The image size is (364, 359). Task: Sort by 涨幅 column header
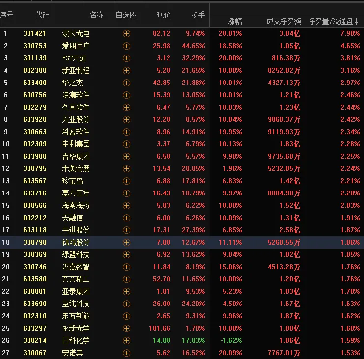pyautogui.click(x=235, y=22)
